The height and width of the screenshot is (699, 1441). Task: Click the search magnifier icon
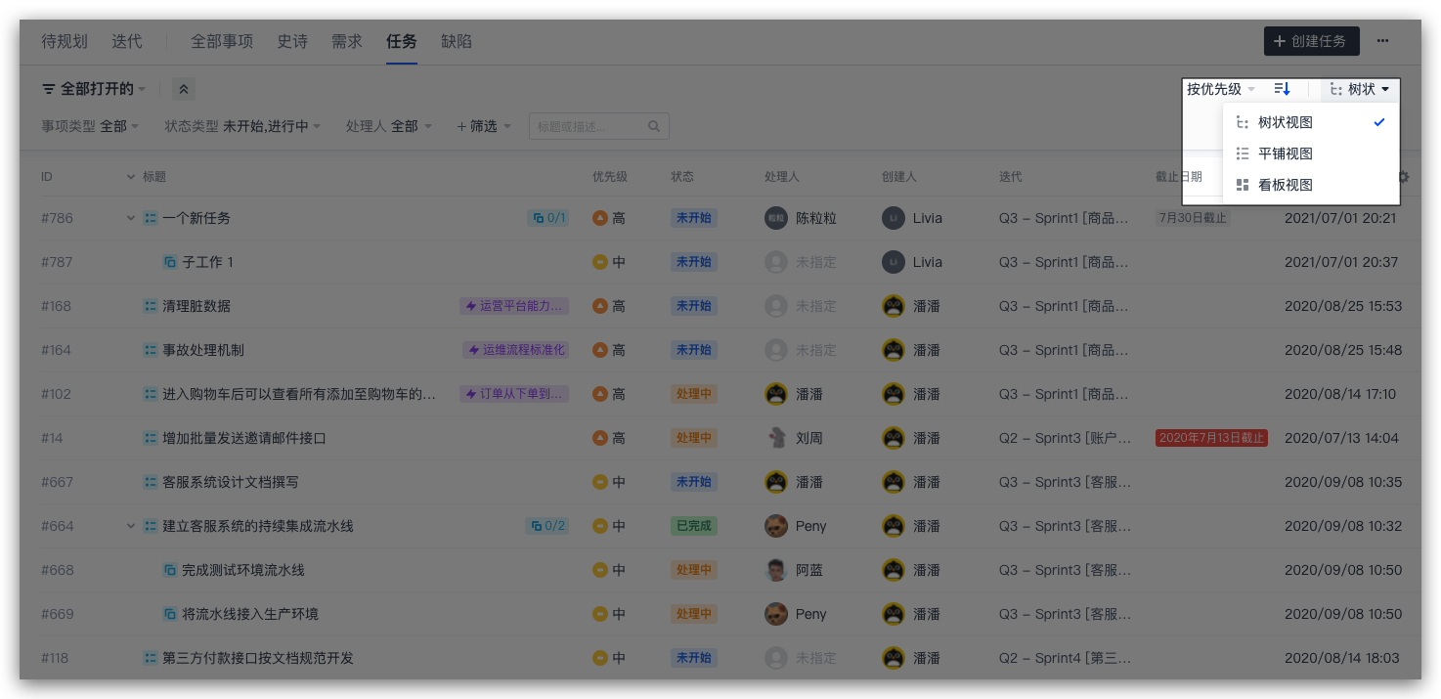[x=654, y=126]
